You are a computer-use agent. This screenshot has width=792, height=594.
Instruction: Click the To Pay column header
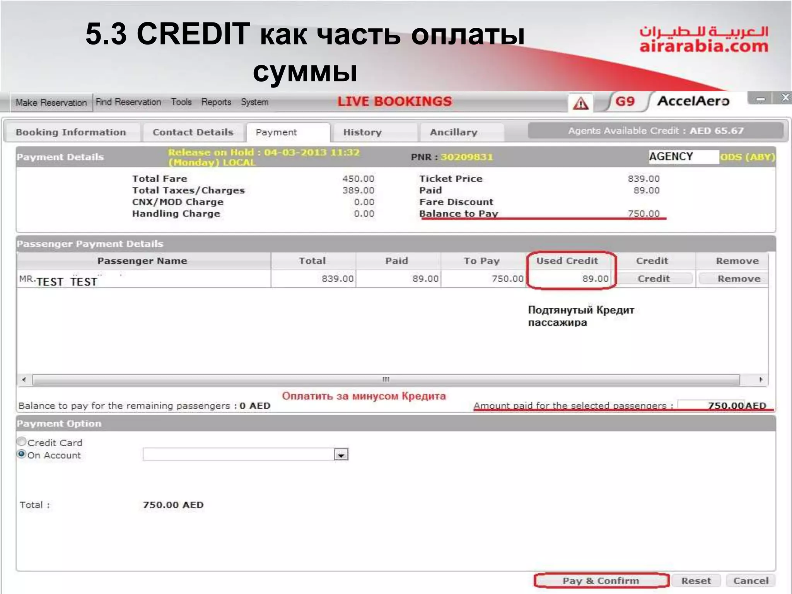483,261
